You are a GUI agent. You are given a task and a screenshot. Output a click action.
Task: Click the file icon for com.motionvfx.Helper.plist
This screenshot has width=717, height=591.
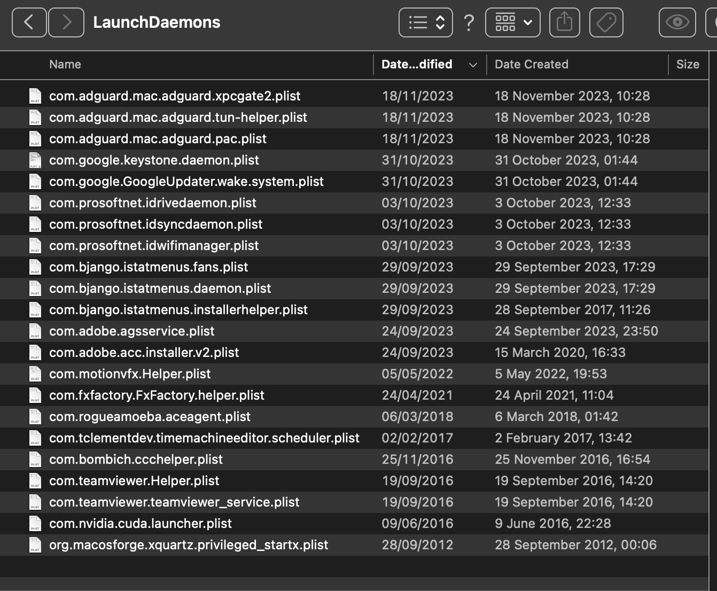pos(35,374)
